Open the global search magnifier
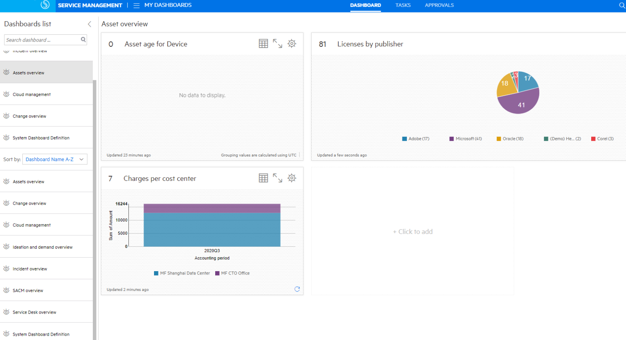The width and height of the screenshot is (626, 340). click(x=621, y=5)
